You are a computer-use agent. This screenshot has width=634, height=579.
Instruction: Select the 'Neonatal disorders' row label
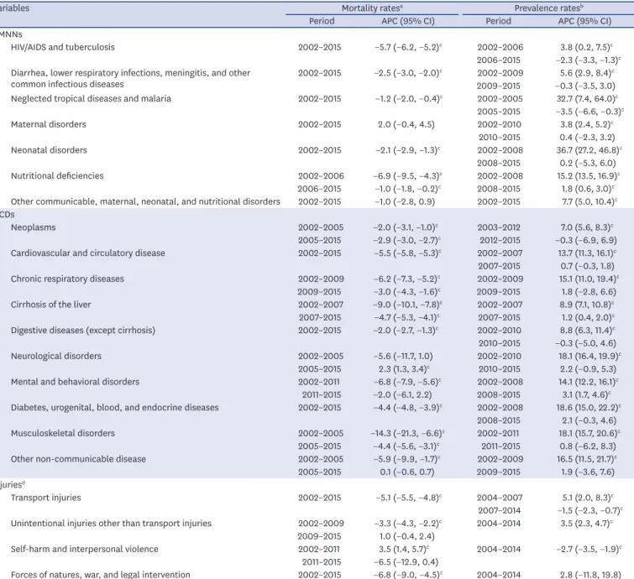(49, 150)
